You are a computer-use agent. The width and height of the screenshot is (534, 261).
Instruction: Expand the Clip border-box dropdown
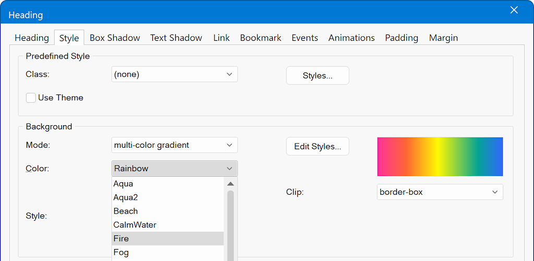440,192
